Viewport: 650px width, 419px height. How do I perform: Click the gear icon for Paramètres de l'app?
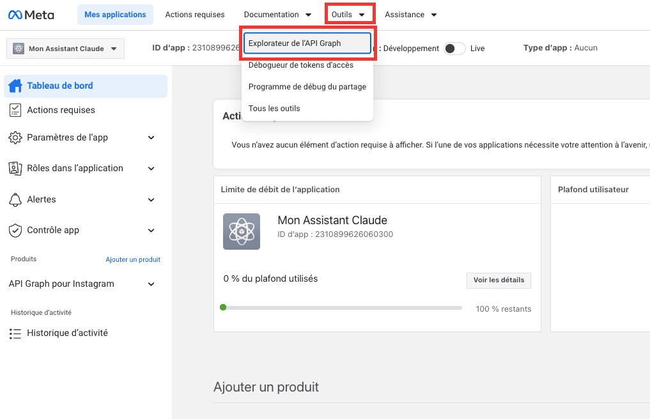(x=15, y=137)
